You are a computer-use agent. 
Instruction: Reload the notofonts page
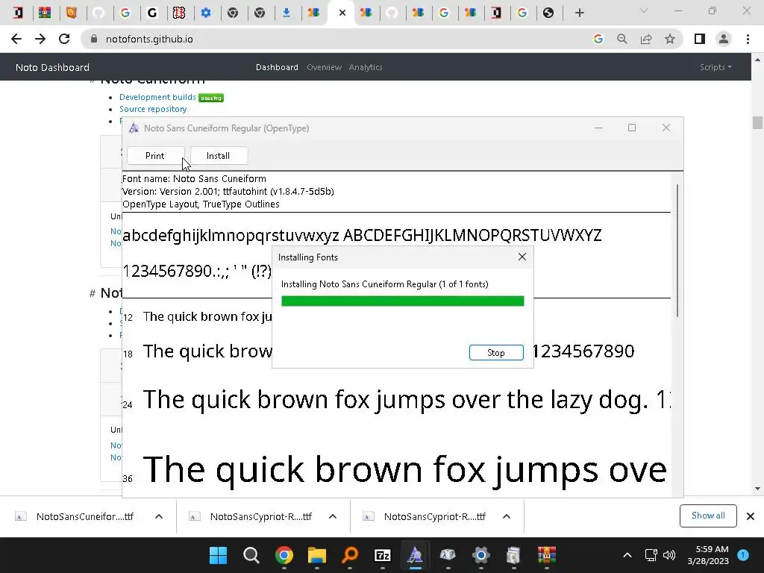64,39
